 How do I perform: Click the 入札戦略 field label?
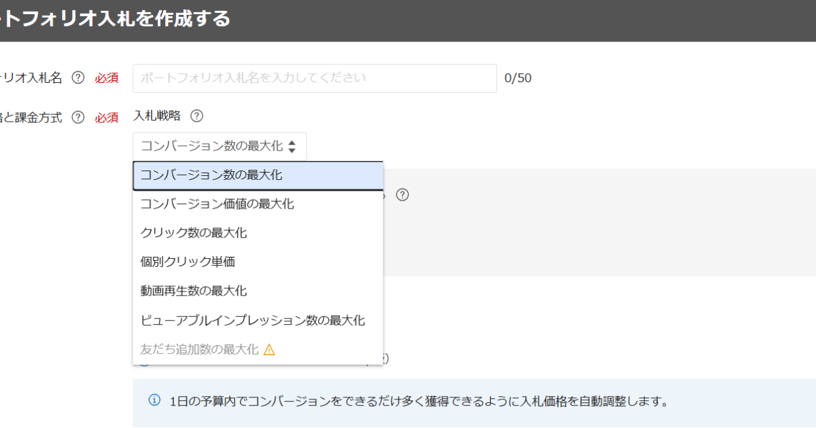158,115
